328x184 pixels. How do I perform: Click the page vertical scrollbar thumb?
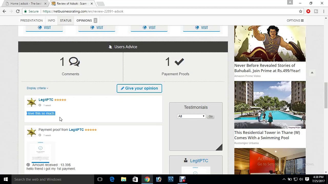click(x=326, y=95)
